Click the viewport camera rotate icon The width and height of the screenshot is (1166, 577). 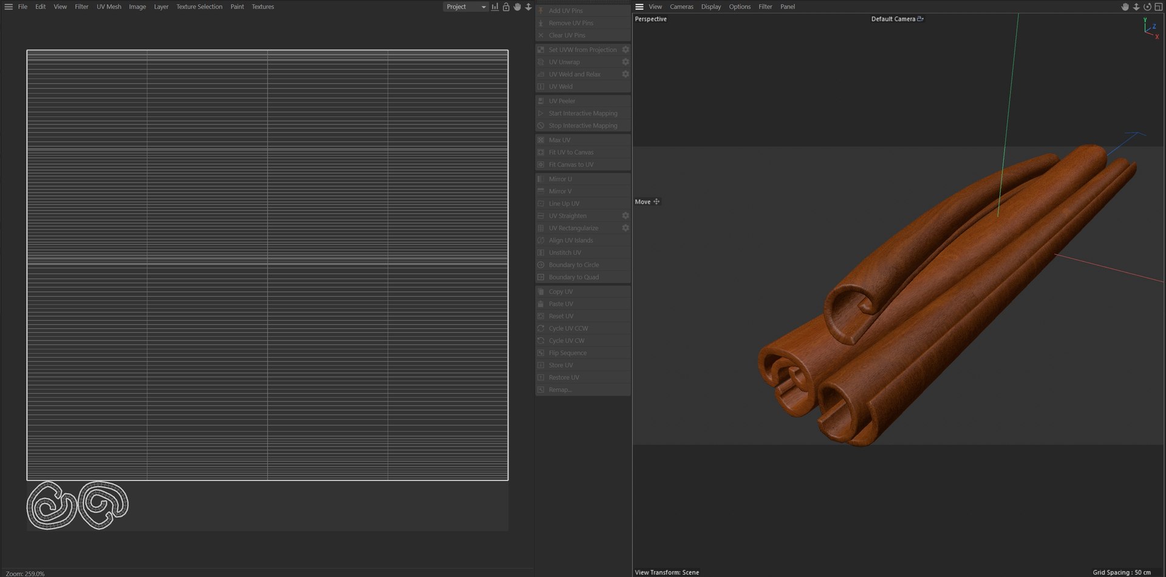pyautogui.click(x=1147, y=7)
